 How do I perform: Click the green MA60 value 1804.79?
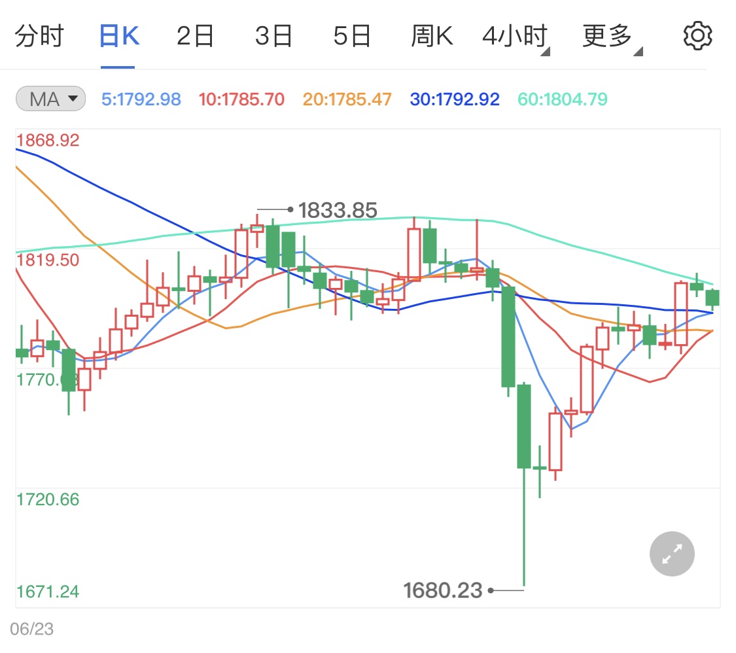coord(562,99)
